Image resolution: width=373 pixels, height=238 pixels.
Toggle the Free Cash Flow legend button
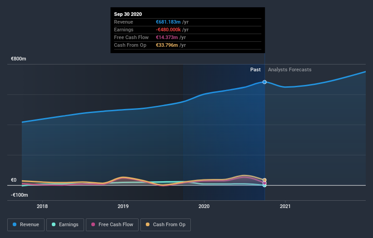(112, 225)
